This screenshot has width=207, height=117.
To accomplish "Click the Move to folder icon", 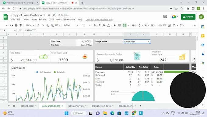I will pyautogui.click(x=54, y=15).
